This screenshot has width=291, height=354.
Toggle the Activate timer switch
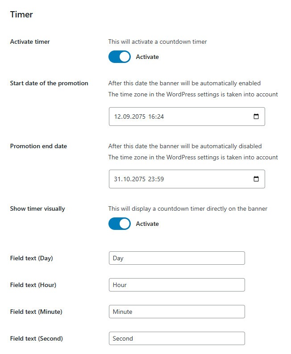[x=120, y=57]
